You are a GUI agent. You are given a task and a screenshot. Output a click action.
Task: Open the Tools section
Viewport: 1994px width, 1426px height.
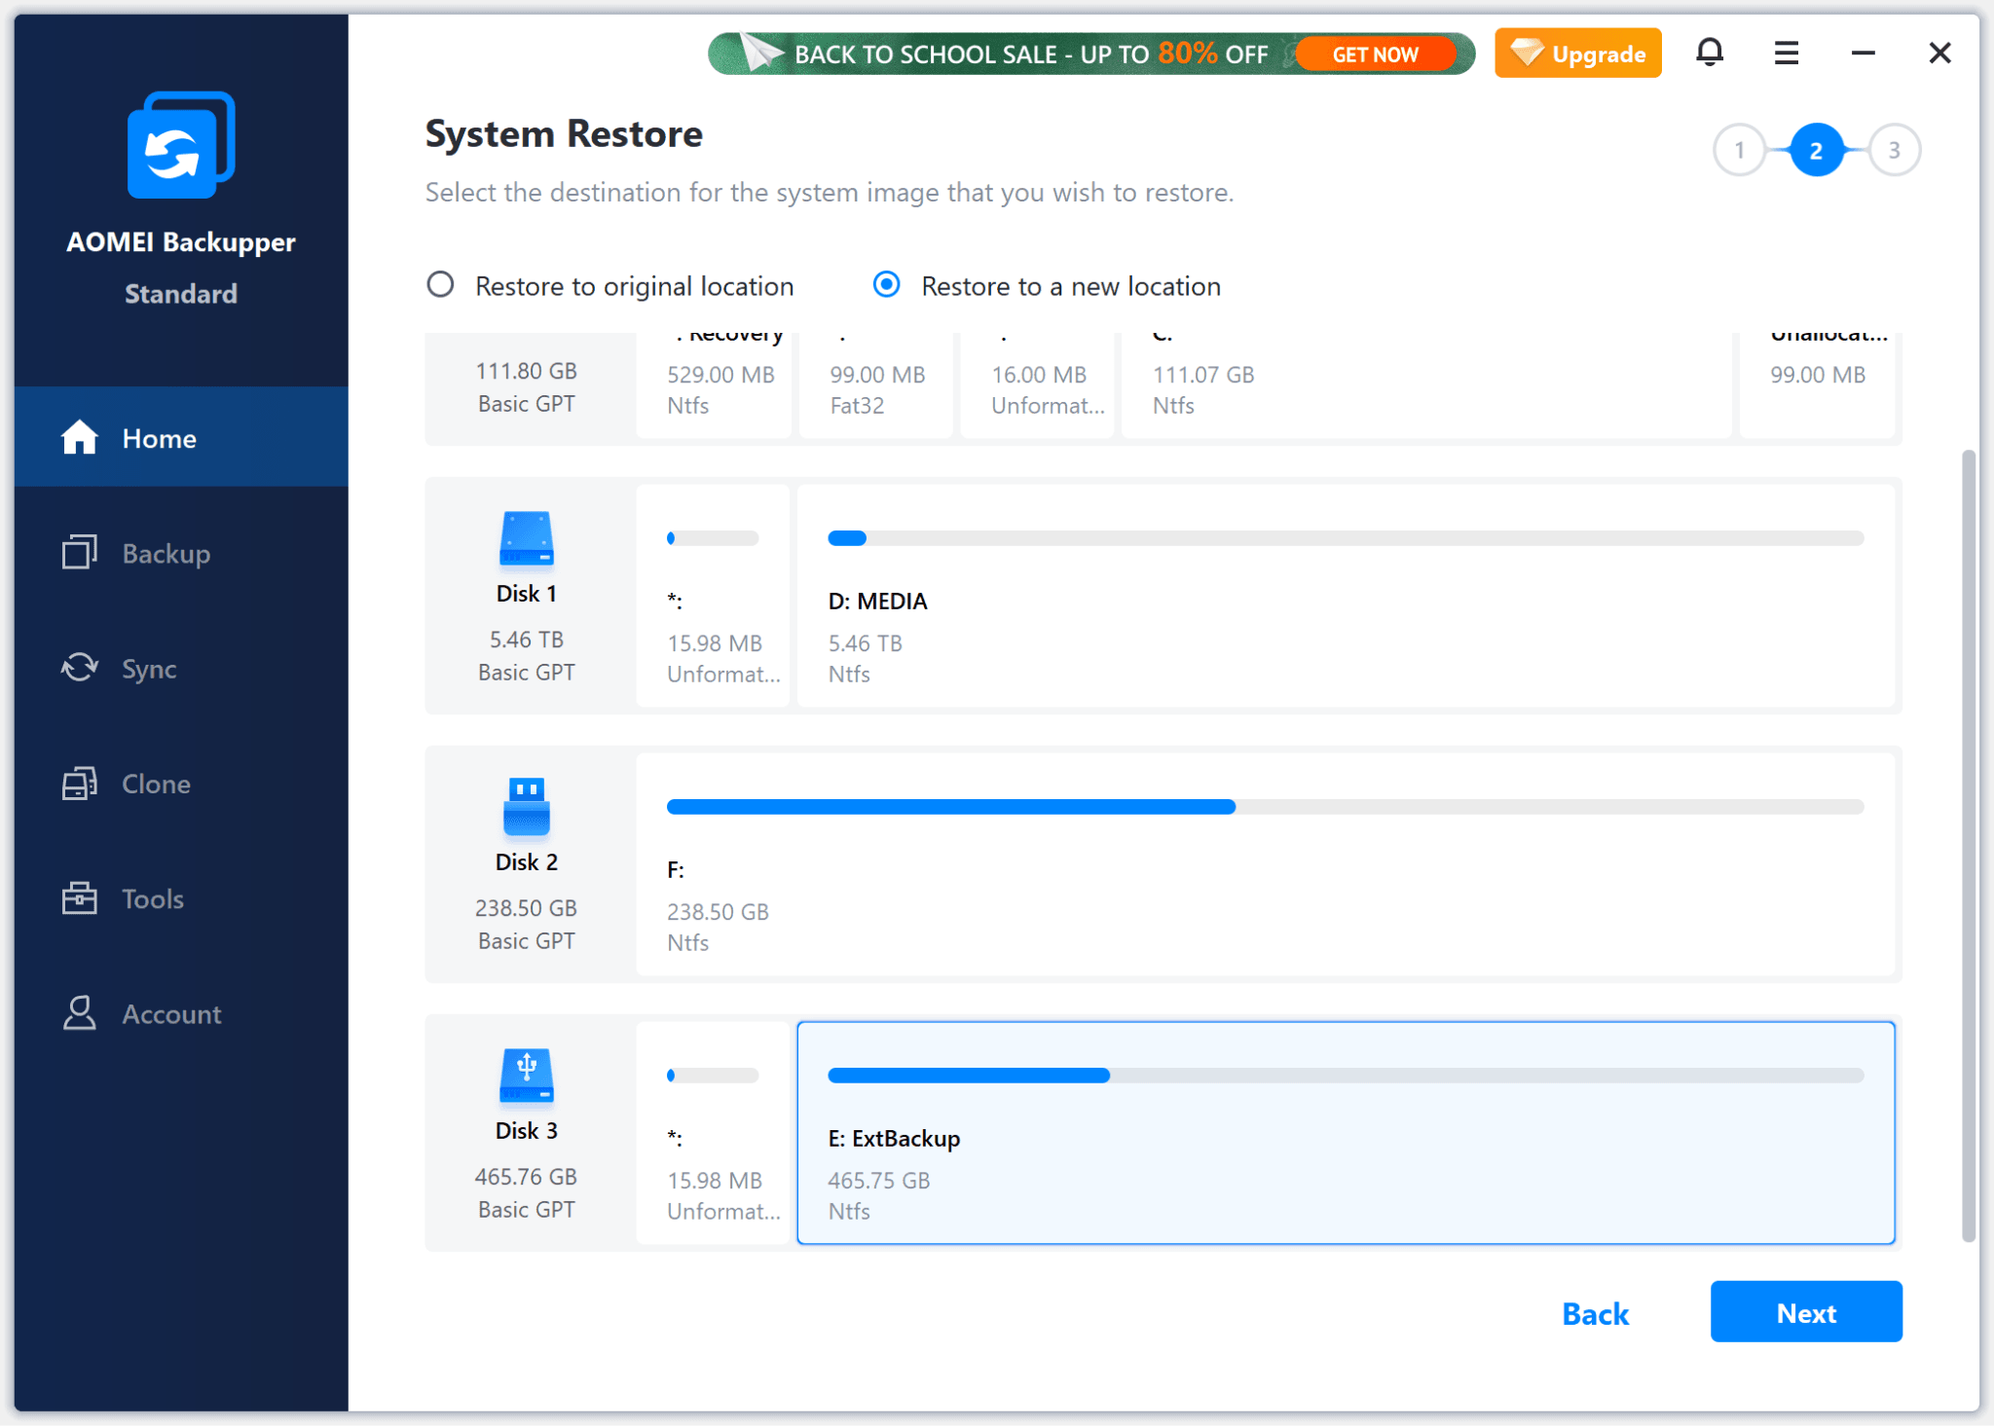(181, 898)
